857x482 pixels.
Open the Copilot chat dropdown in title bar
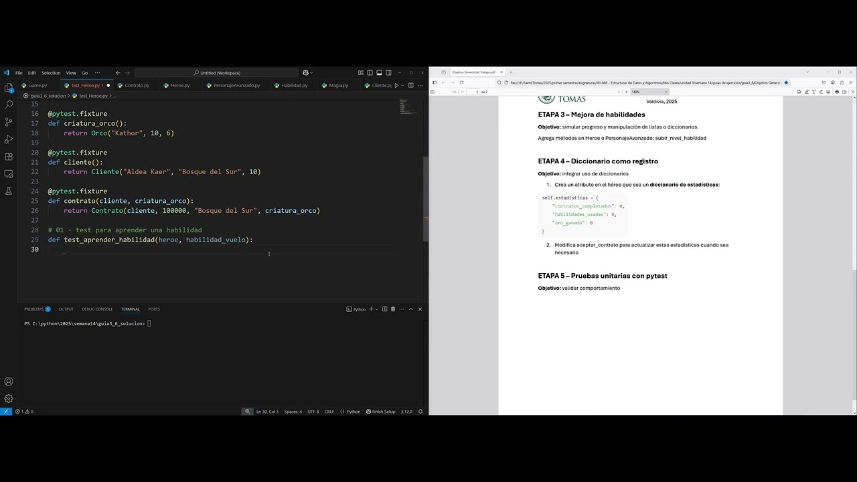[311, 73]
